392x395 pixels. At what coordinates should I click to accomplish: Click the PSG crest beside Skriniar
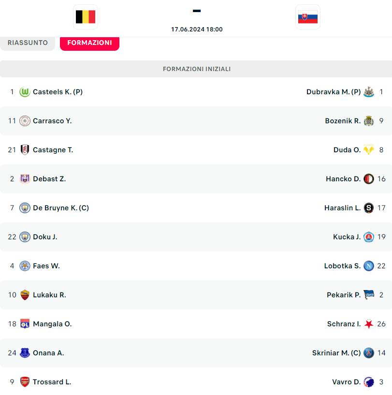click(369, 353)
